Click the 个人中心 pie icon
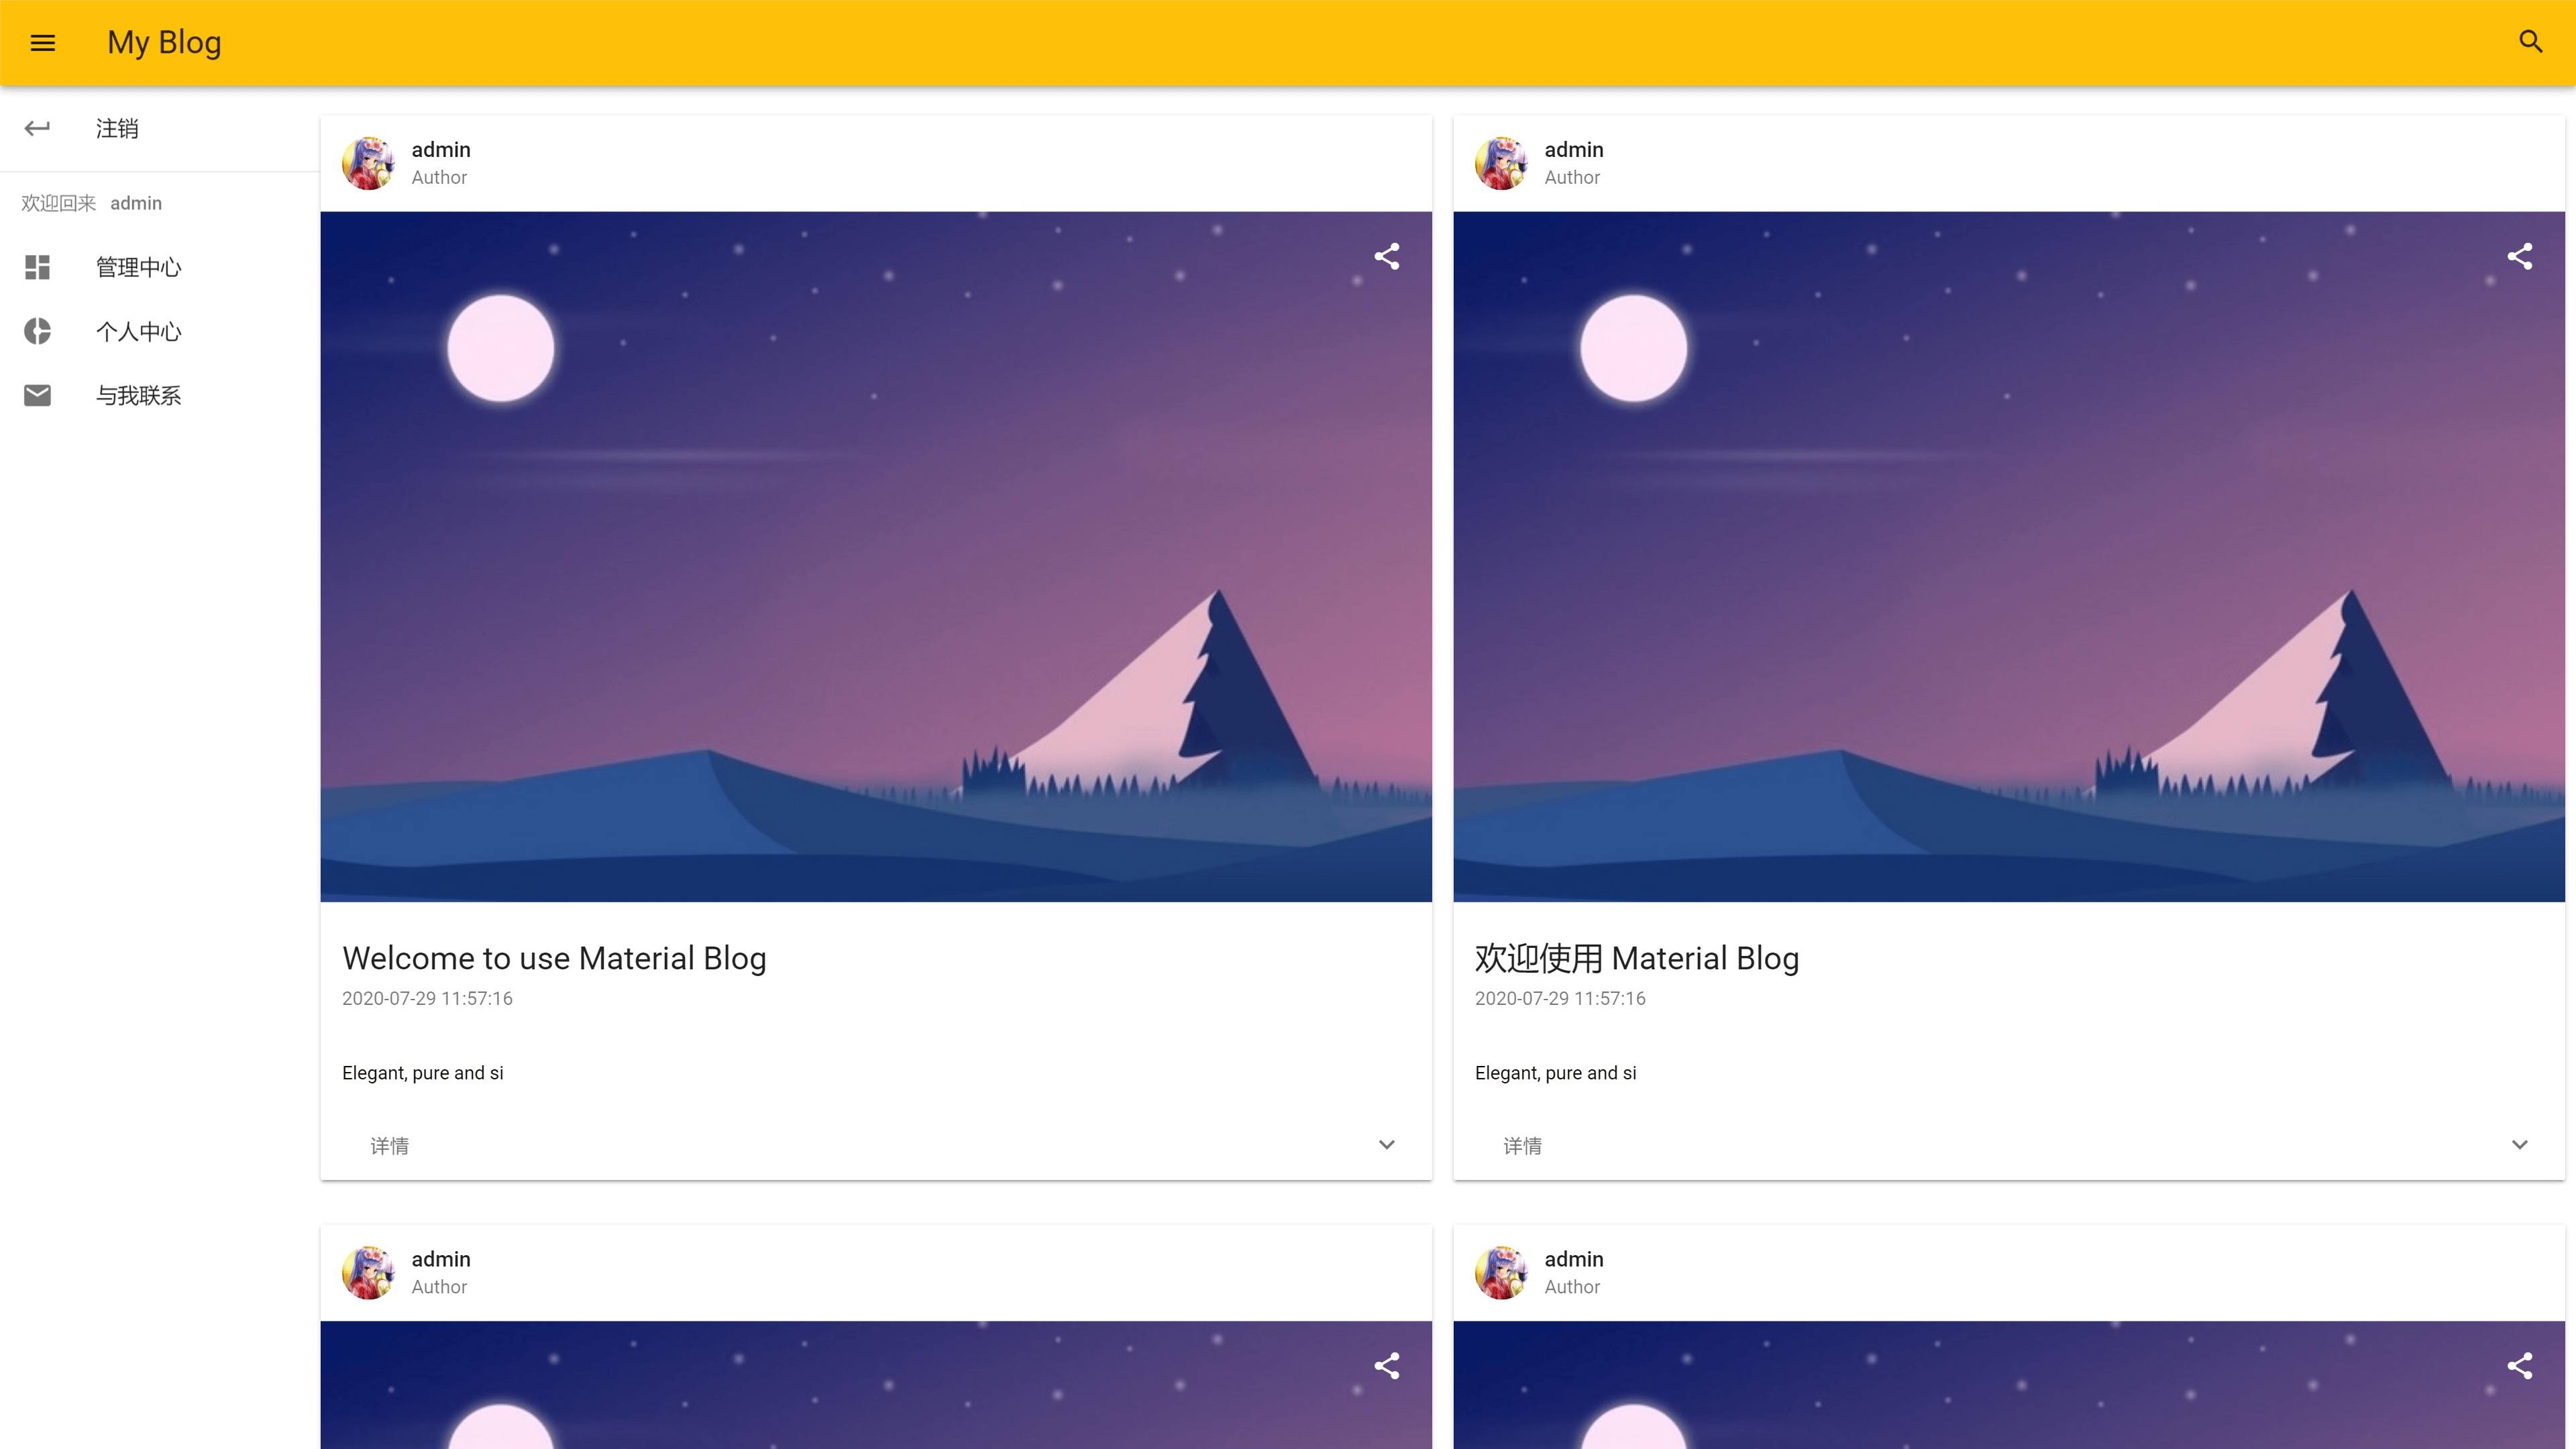Image resolution: width=2576 pixels, height=1449 pixels. point(37,331)
